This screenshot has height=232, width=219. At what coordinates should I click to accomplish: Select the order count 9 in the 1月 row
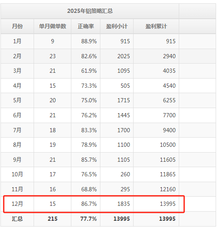tap(53, 42)
